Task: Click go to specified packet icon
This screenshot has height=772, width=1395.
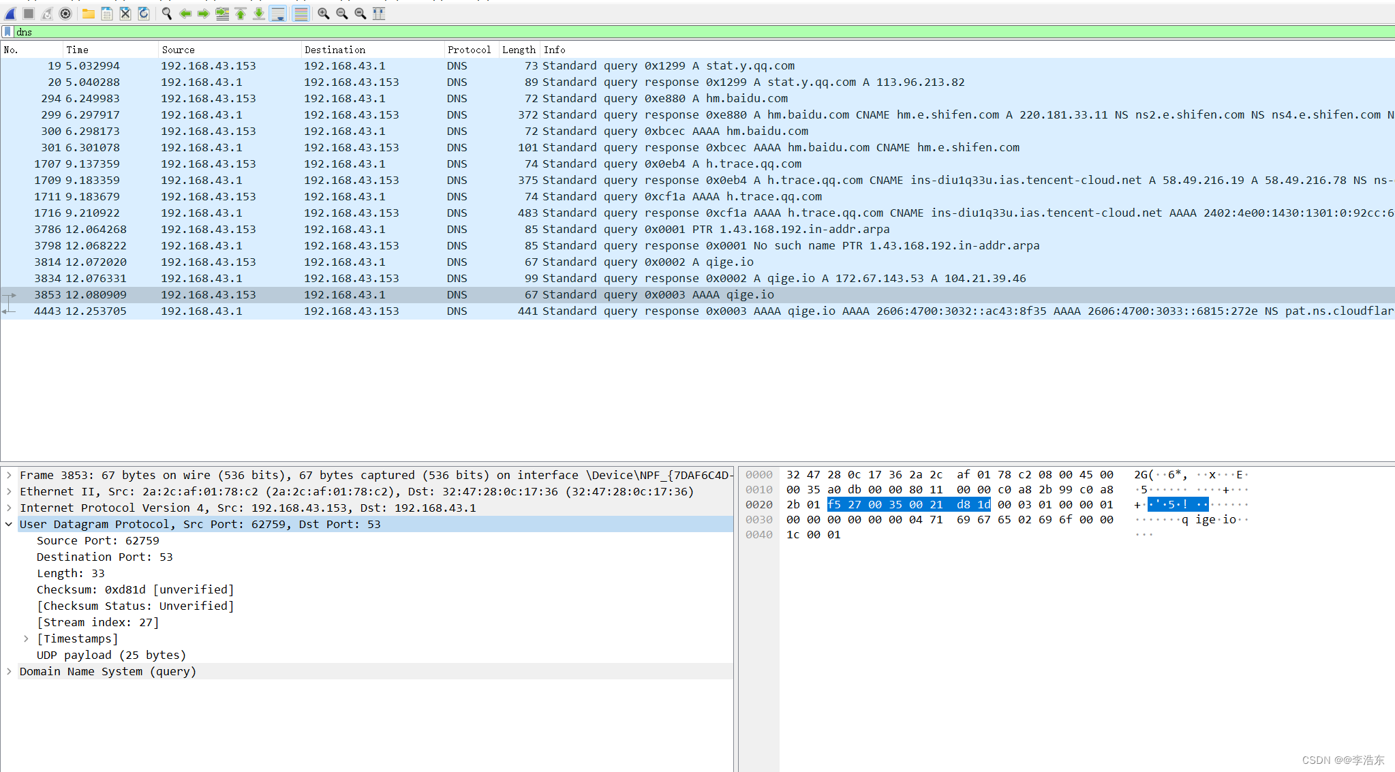Action: 222,14
